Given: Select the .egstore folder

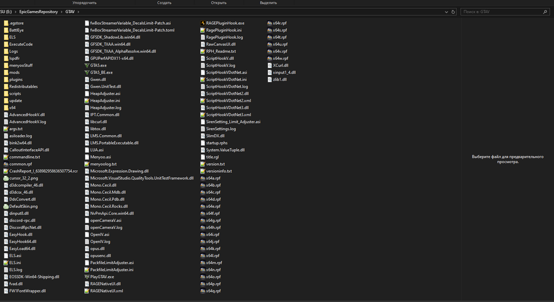Looking at the screenshot, I should click(x=16, y=23).
